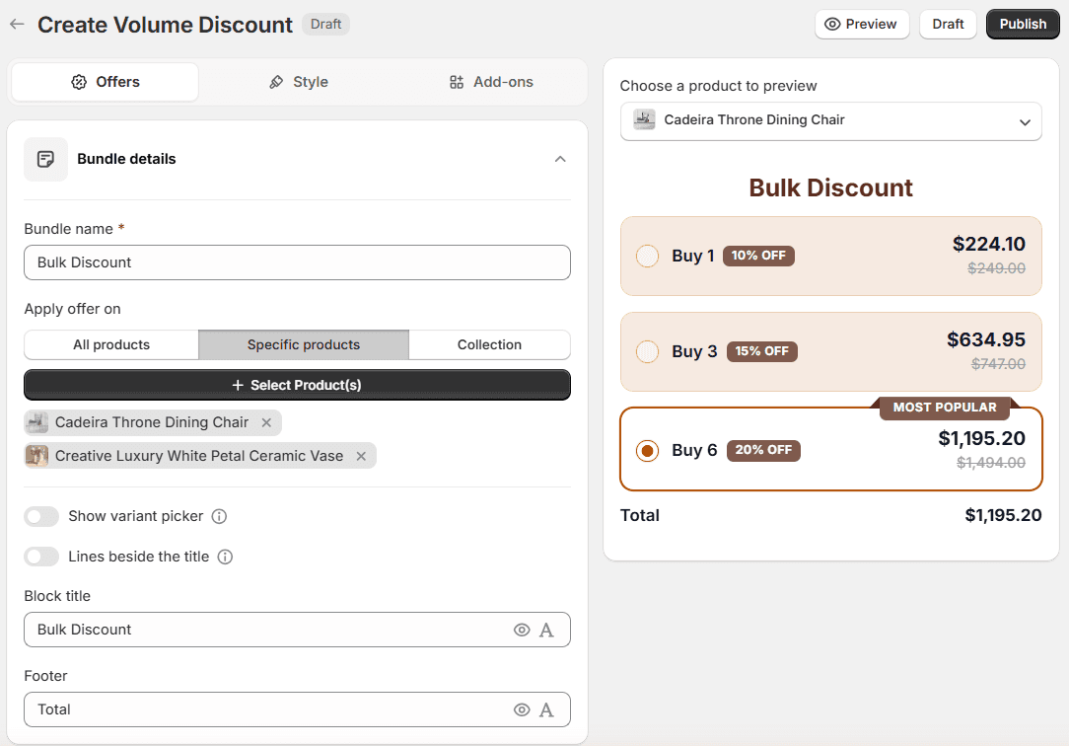Click into the Footer text field
1069x746 pixels.
(x=297, y=710)
